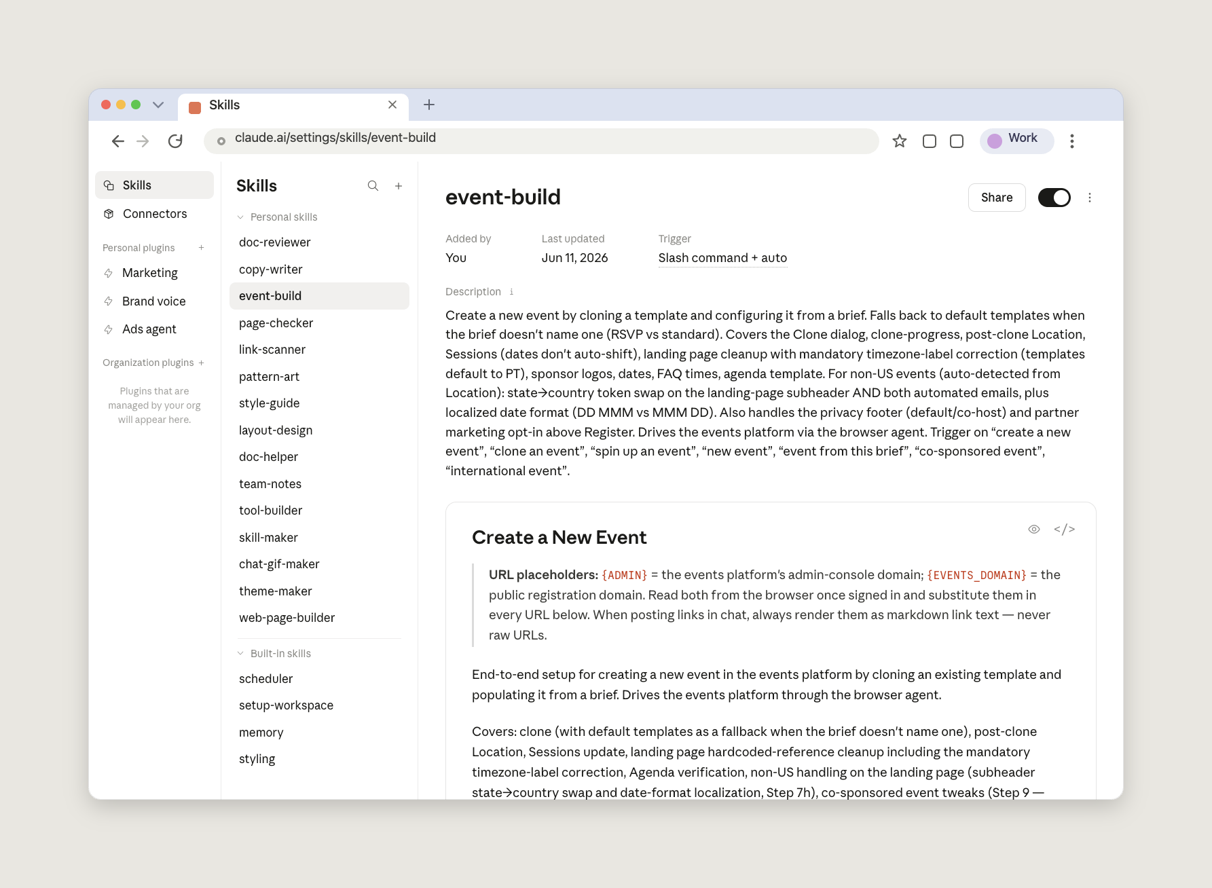Go back using the browser back arrow
1212x888 pixels.
(118, 141)
